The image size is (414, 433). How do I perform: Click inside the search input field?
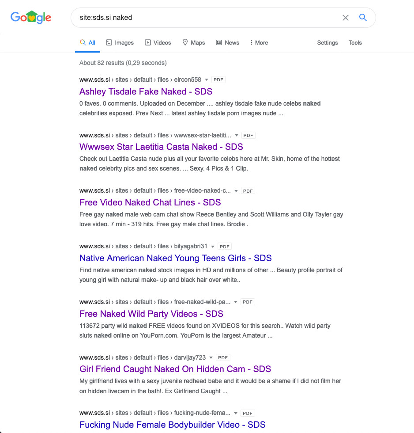[x=207, y=18]
